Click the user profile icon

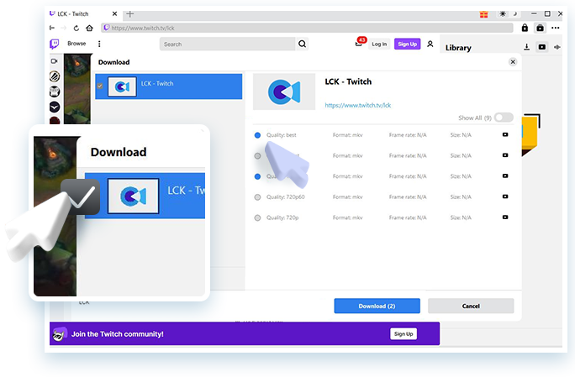(x=430, y=44)
